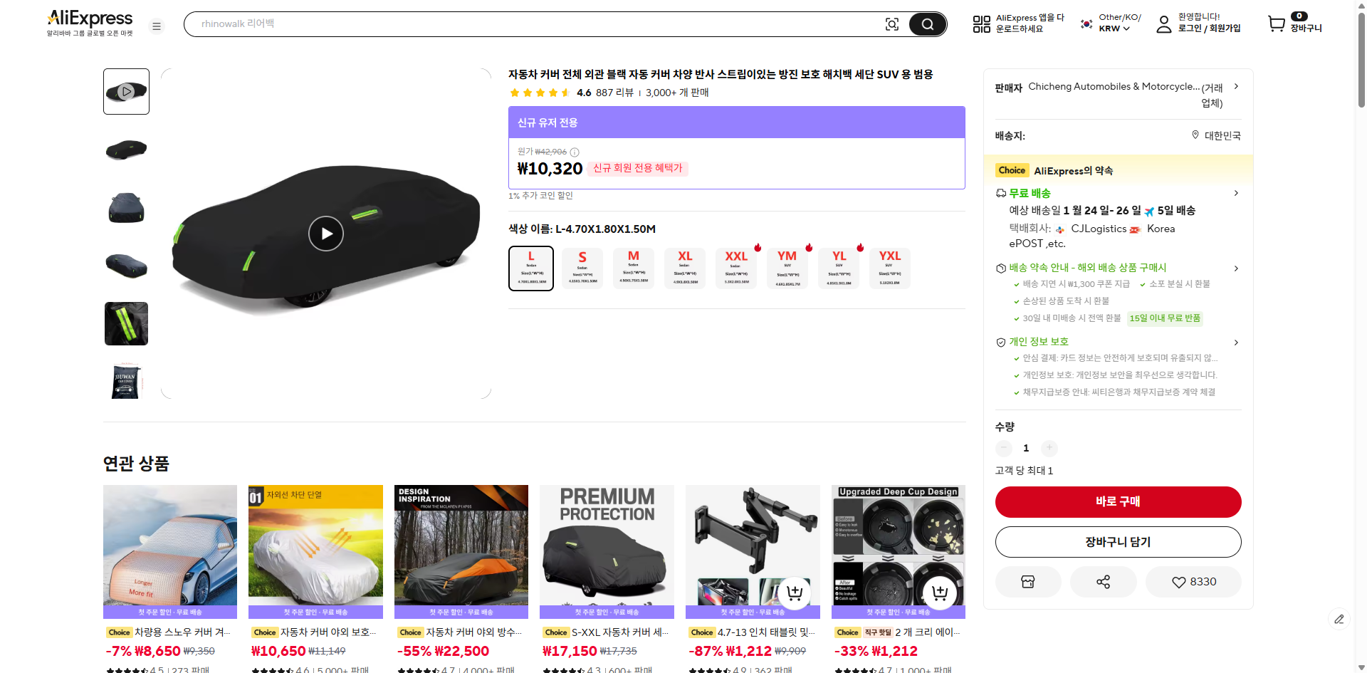Screen dimensions: 1367x673
Task: Open the hamburger menu next to logo
Action: (157, 26)
